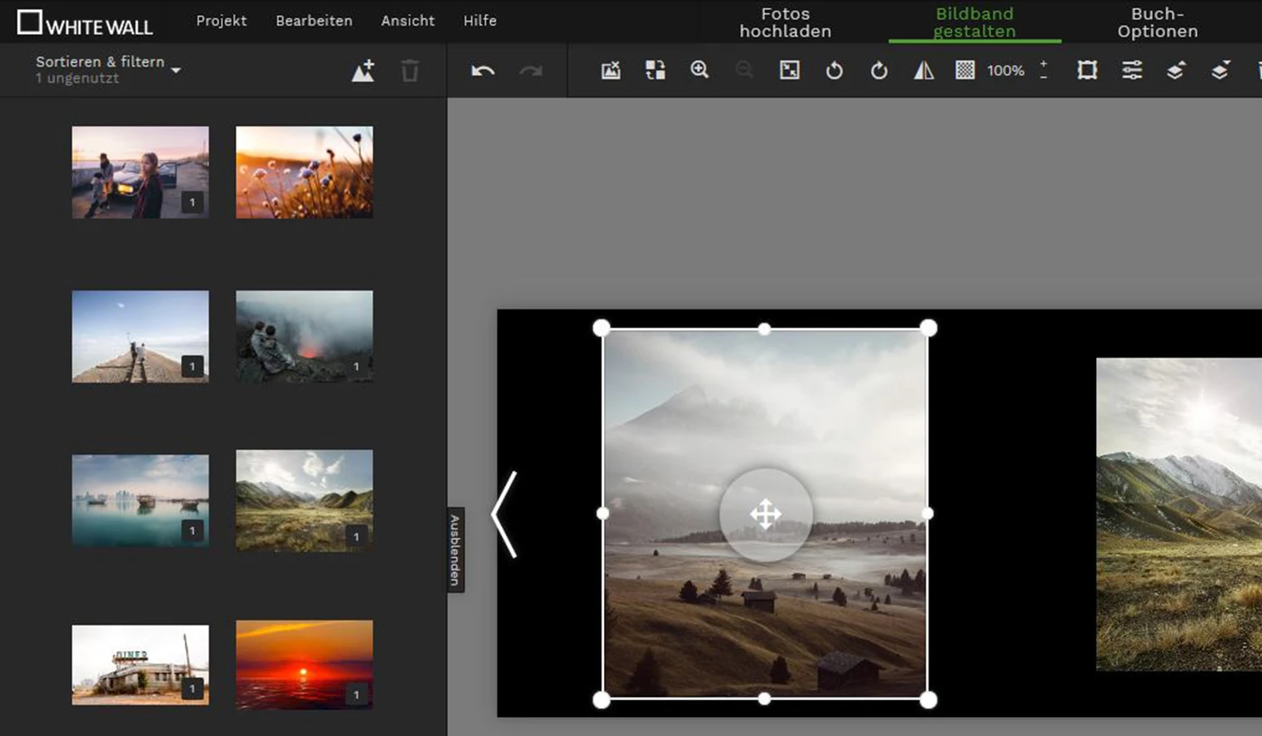Open the image frame border tool
The height and width of the screenshot is (736, 1262).
tap(1087, 70)
